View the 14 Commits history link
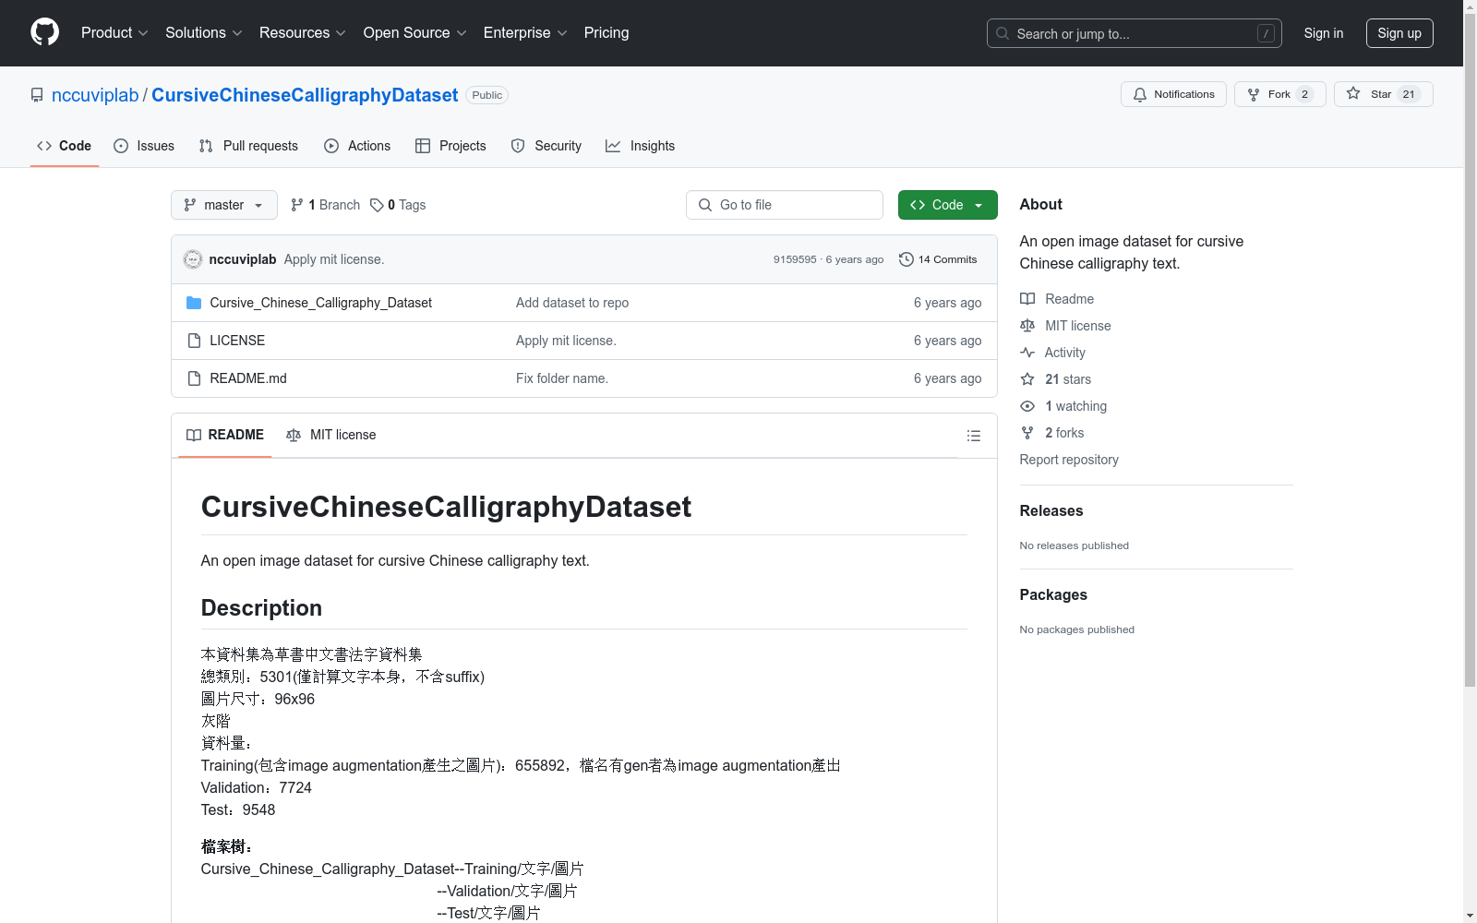1477x923 pixels. click(938, 259)
